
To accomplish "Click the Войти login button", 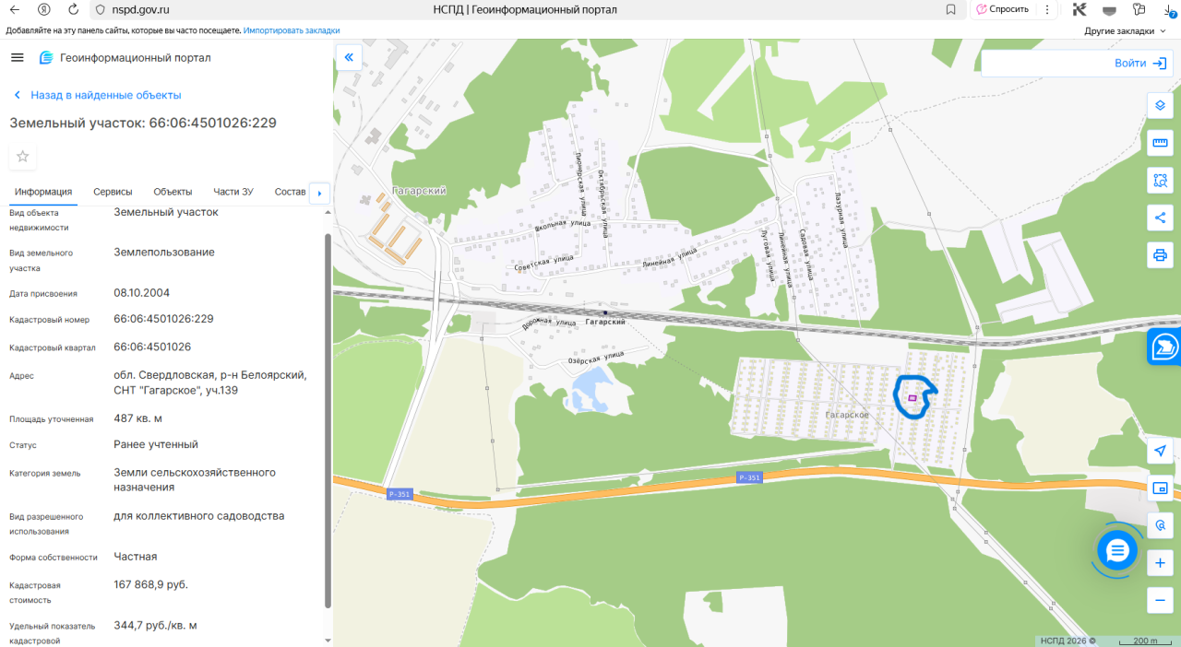I will tap(1140, 64).
